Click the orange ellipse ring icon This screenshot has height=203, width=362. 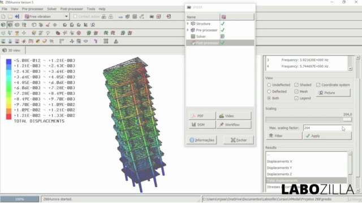(45, 41)
